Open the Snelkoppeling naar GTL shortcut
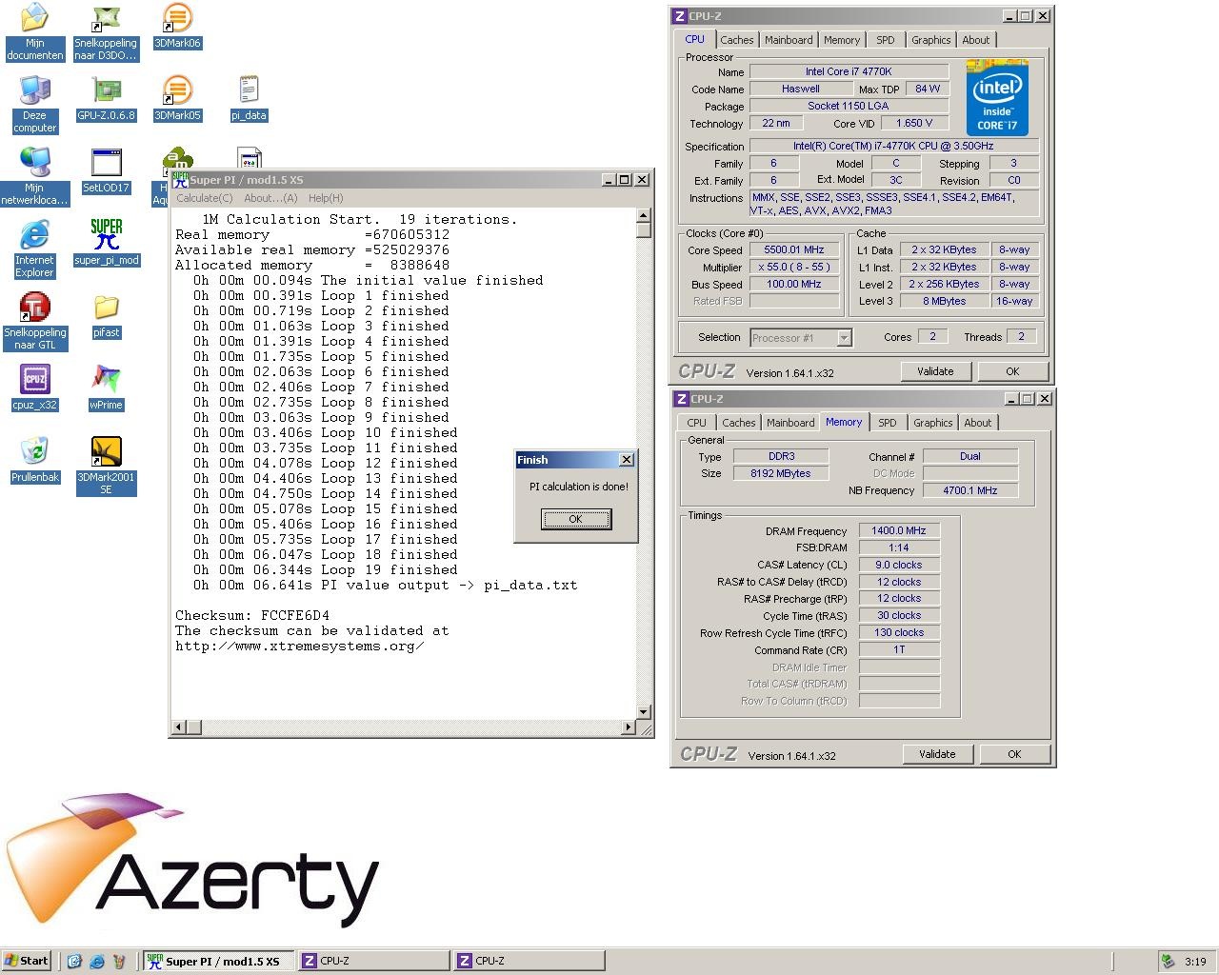This screenshot has height=975, width=1219. click(x=34, y=321)
